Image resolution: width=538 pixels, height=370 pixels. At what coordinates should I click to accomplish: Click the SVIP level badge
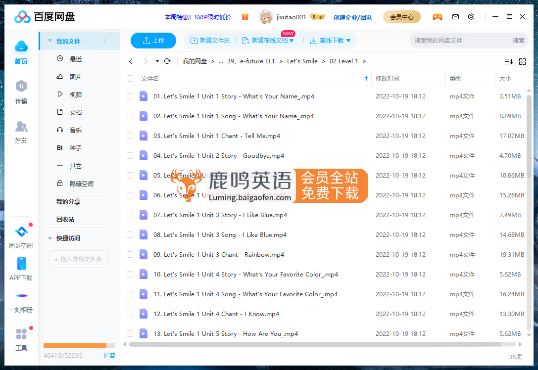[317, 17]
